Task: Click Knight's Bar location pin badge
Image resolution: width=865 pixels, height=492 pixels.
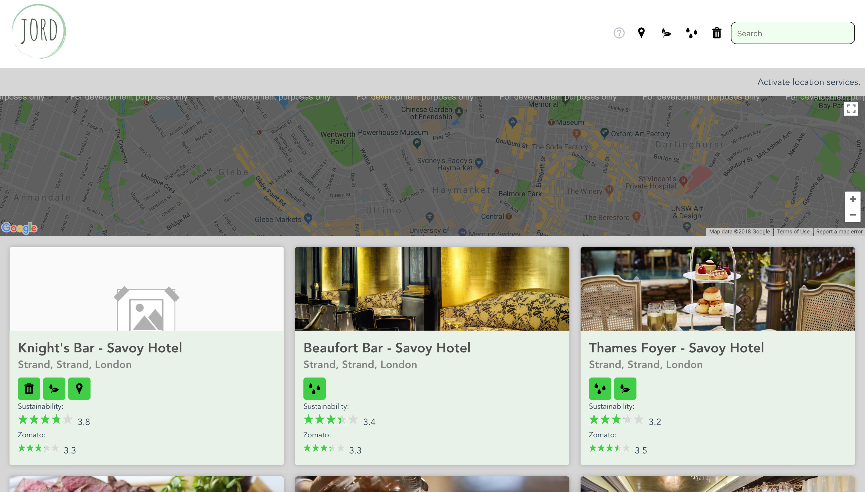Action: click(79, 389)
